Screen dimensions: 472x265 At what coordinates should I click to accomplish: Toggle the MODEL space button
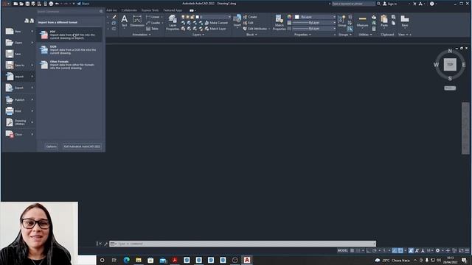coord(342,250)
